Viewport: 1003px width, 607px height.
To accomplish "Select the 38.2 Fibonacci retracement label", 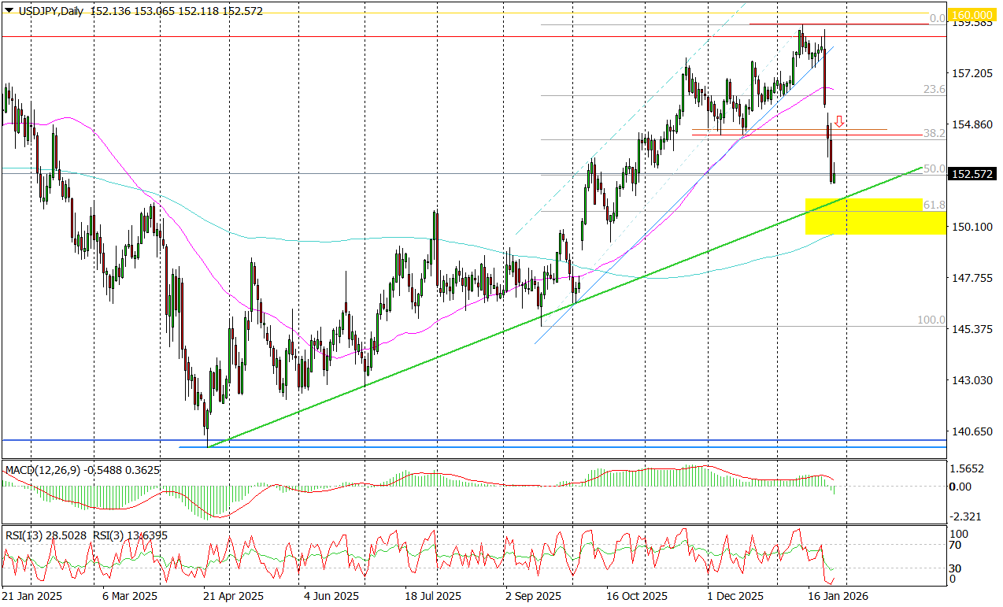I will click(933, 134).
